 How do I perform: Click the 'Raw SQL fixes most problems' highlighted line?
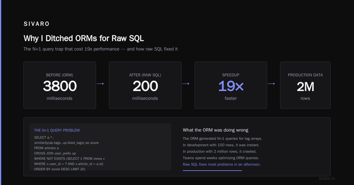[222, 164]
